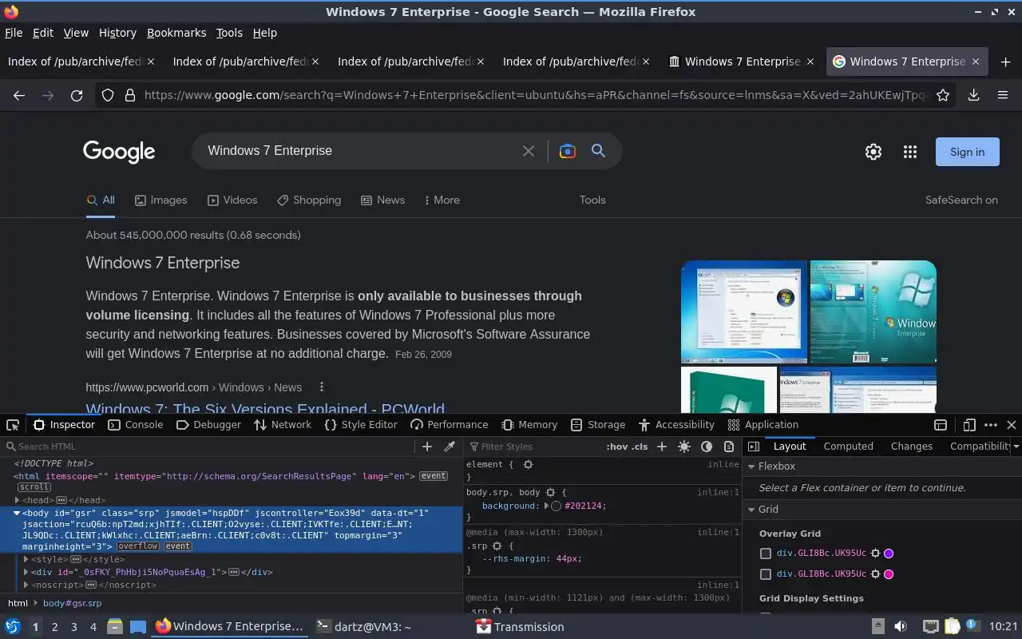Bookmark this page with the star icon
Viewport: 1022px width, 639px height.
(x=943, y=95)
